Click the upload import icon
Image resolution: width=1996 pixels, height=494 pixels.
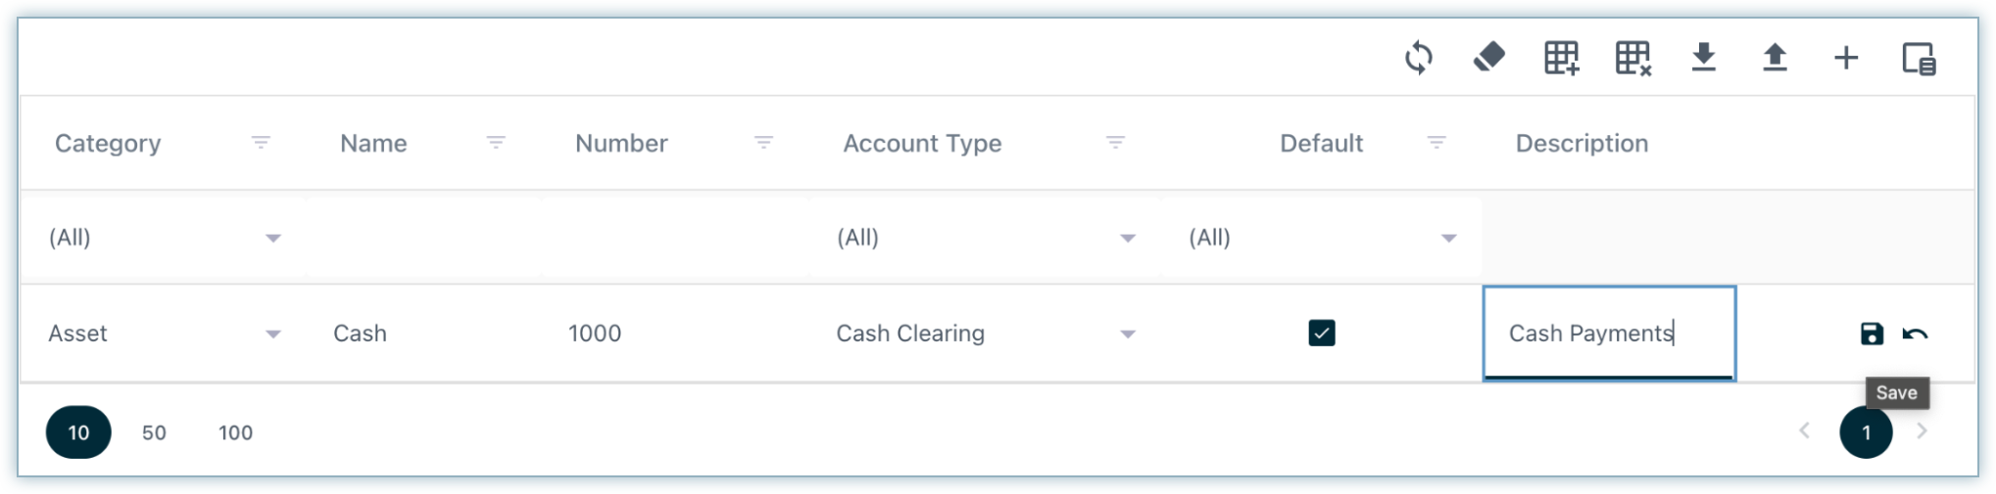[x=1775, y=58]
